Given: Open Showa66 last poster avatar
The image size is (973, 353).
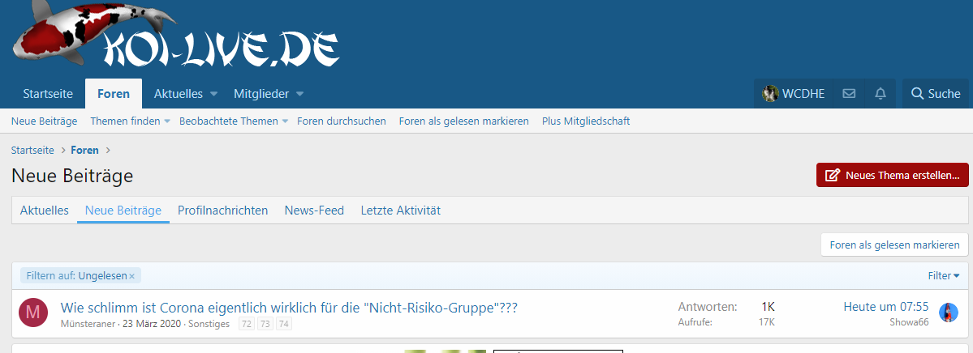Looking at the screenshot, I should click(x=948, y=313).
